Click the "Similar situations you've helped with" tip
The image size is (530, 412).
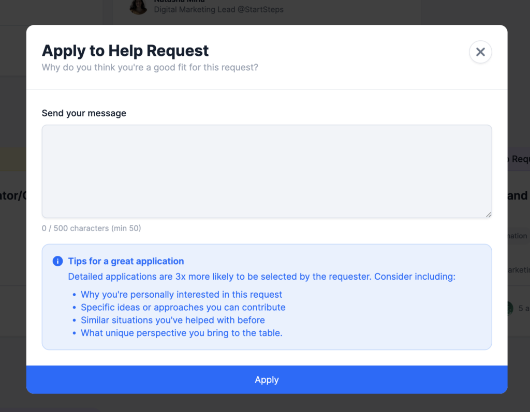pos(172,321)
